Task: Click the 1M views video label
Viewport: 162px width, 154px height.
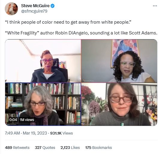Action: (27, 120)
